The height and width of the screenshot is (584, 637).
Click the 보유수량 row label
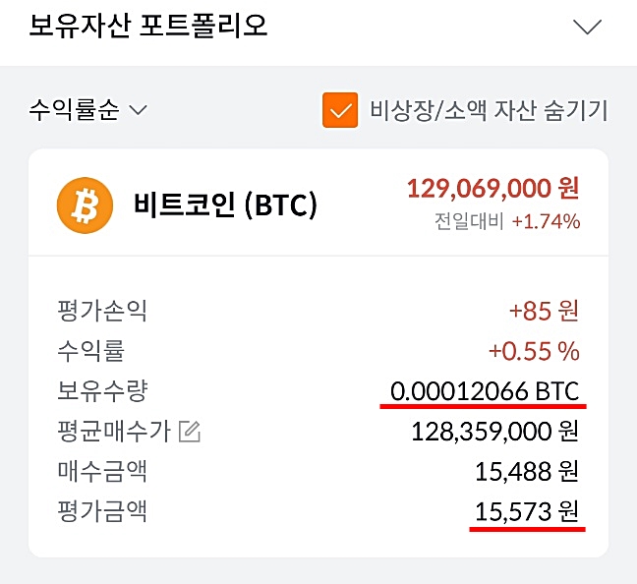click(x=102, y=390)
